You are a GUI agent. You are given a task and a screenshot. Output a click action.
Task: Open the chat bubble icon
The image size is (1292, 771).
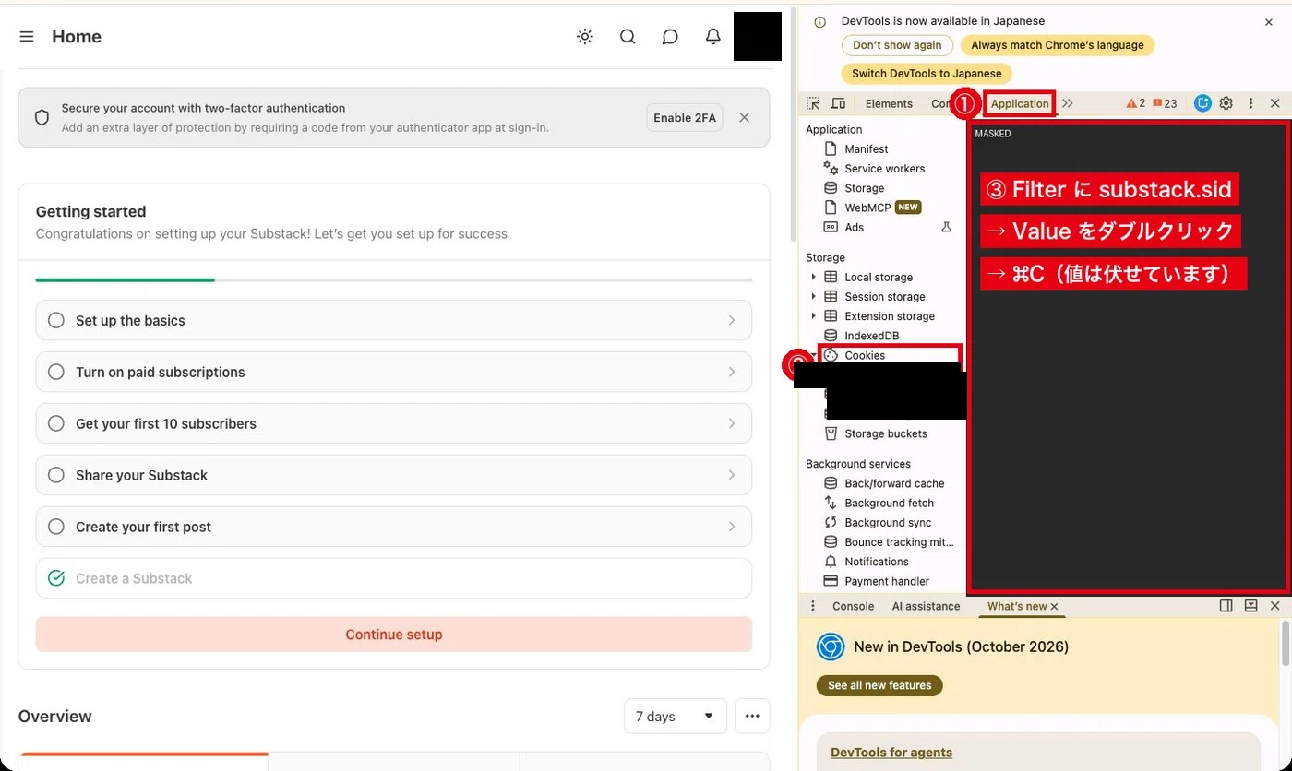tap(671, 37)
